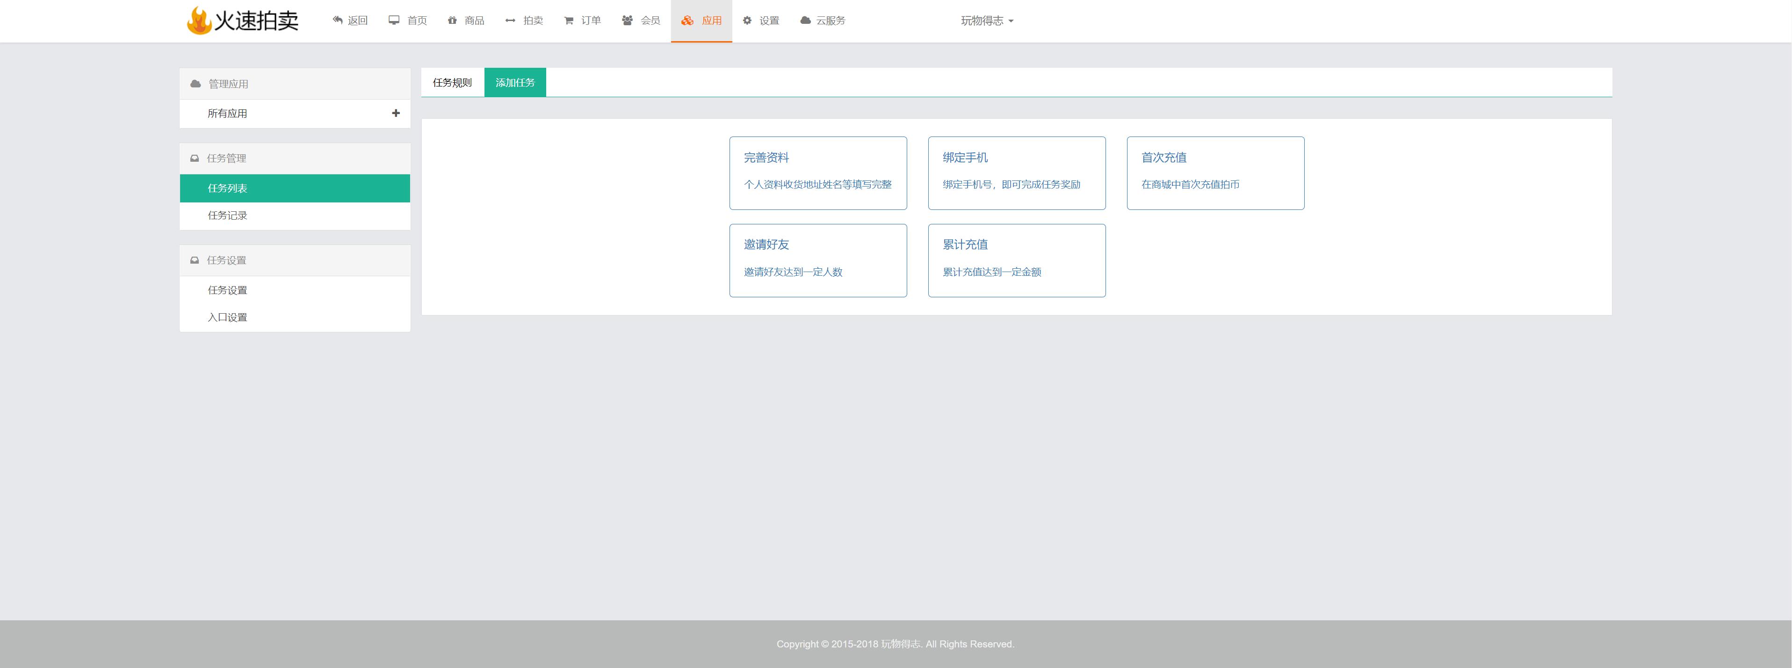Expand 玩物得志 dropdown menu
Viewport: 1792px width, 668px height.
click(x=990, y=21)
